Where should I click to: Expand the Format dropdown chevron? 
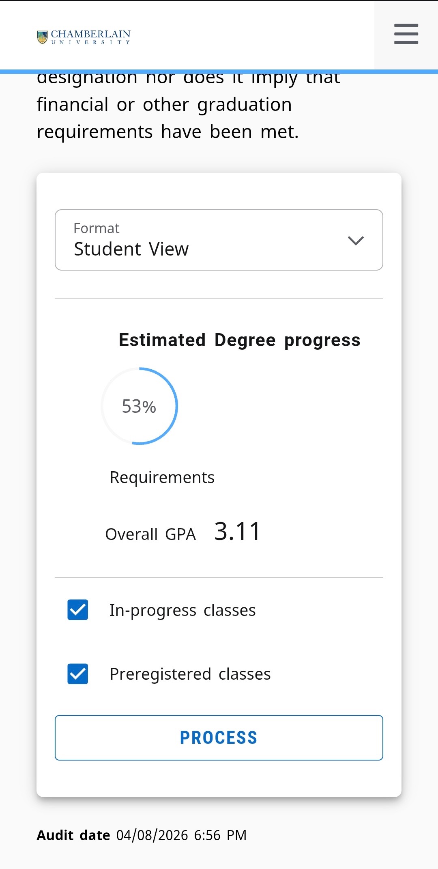(x=356, y=241)
